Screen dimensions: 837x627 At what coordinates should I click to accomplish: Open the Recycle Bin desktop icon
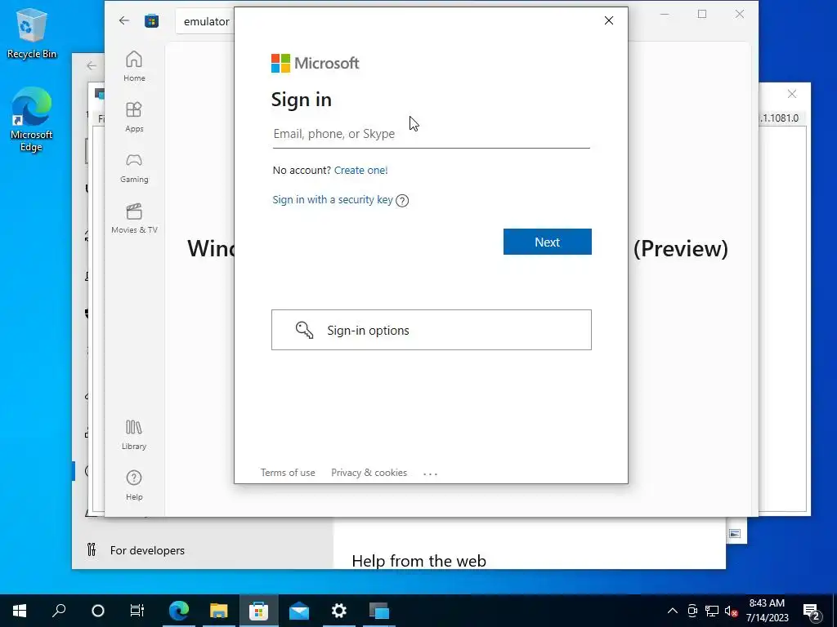pyautogui.click(x=32, y=33)
